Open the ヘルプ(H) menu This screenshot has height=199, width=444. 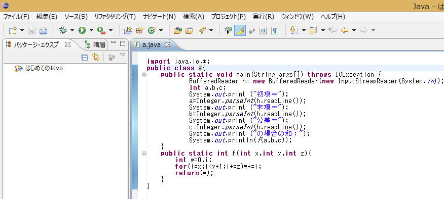332,17
